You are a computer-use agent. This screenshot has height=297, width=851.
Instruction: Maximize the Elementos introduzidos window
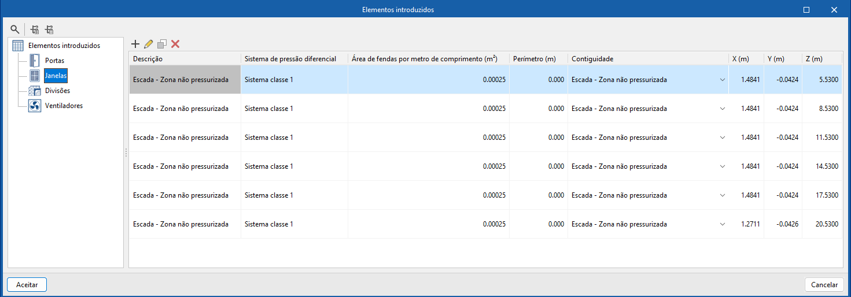click(x=806, y=10)
